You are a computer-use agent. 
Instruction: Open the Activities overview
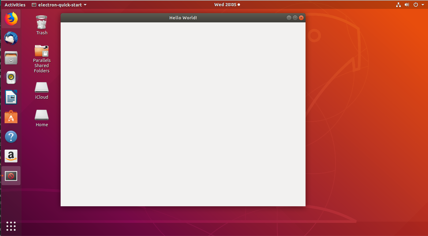(x=15, y=5)
